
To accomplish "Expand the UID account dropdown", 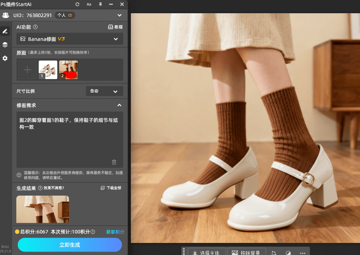I will click(x=119, y=15).
